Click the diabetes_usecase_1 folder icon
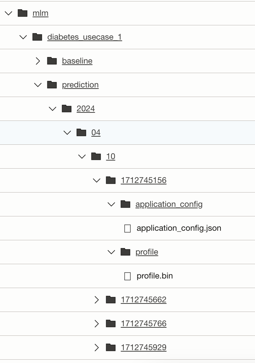255x363 pixels. (37, 37)
